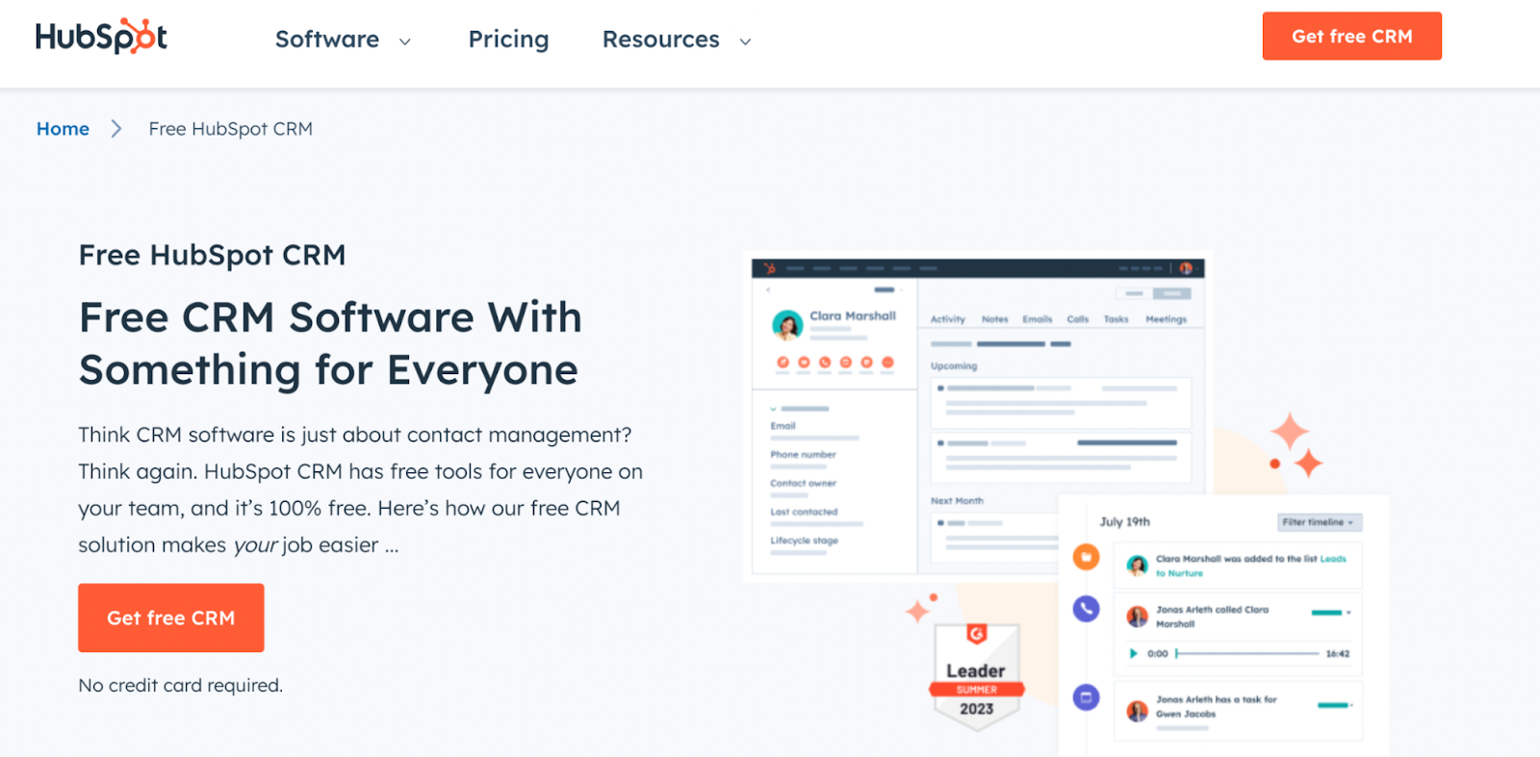Click the Last contacted field label
This screenshot has width=1540, height=757.
(804, 513)
